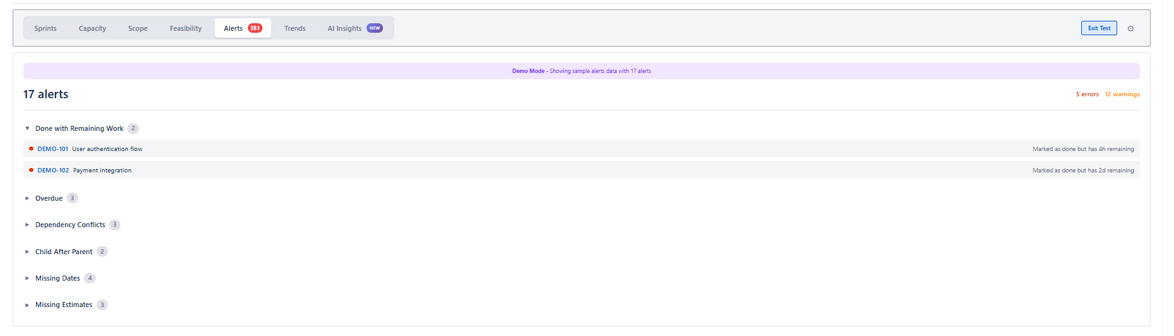Click the '5 errors' count

(x=1087, y=94)
